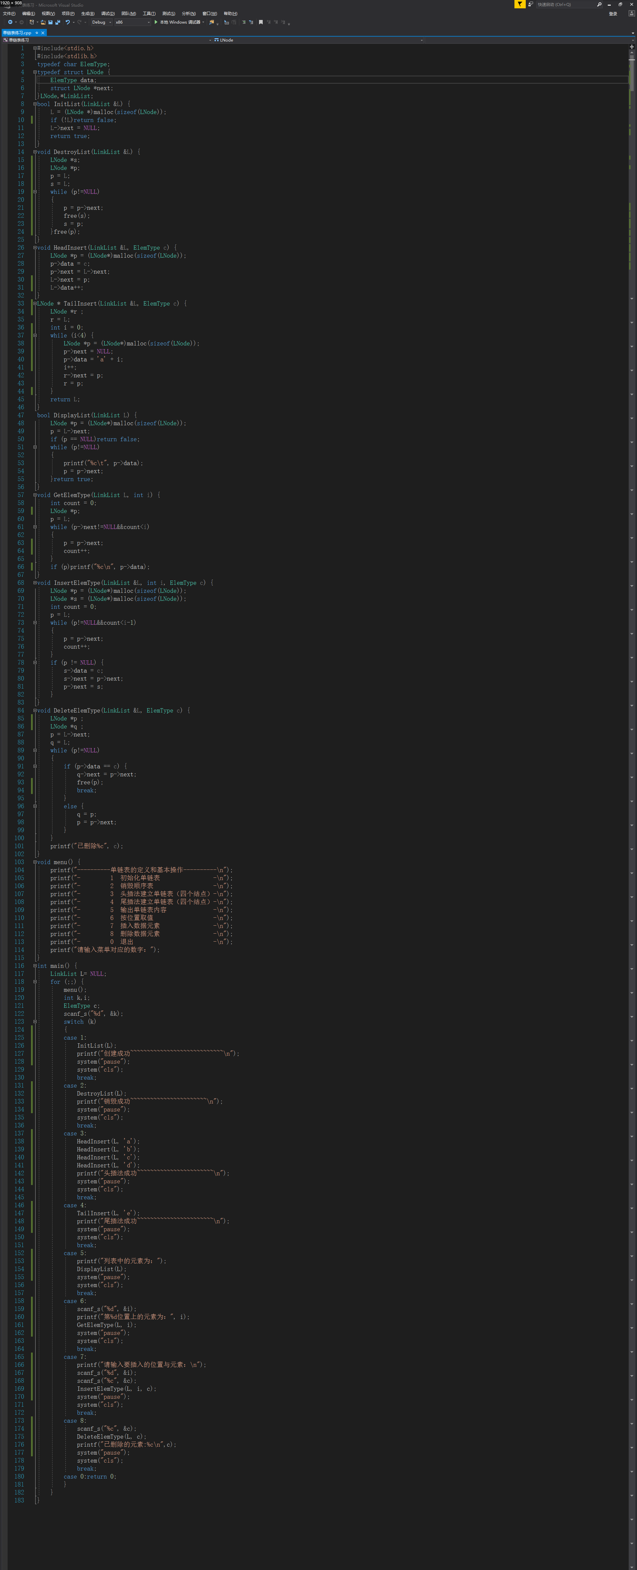Click the Redo arrow icon
637x1570 pixels.
coord(79,22)
